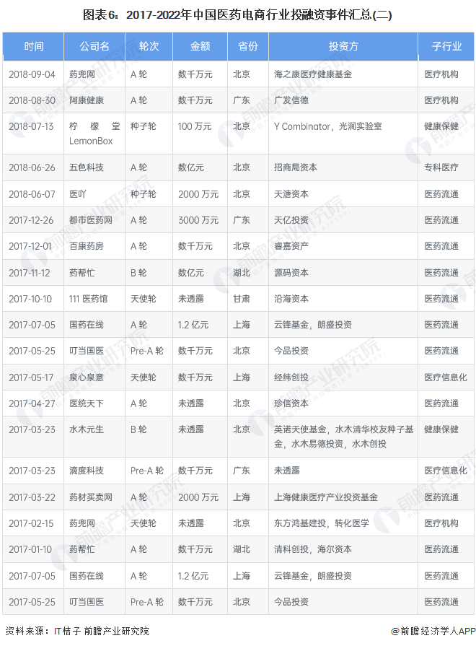Click investor 珍信资本
The width and height of the screenshot is (476, 646).
pyautogui.click(x=291, y=403)
